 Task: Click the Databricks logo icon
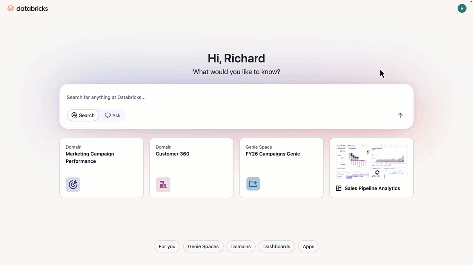(x=10, y=8)
